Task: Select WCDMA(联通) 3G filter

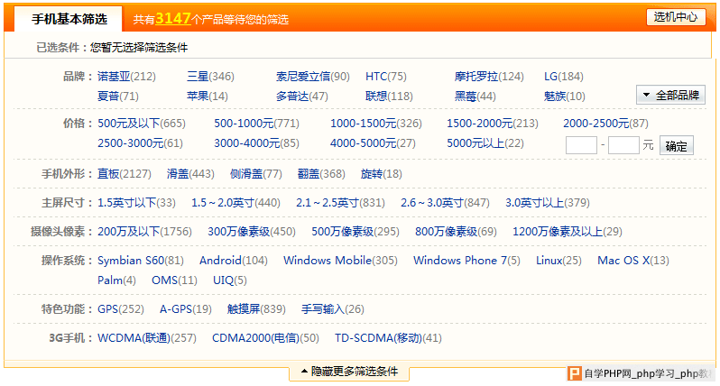Action: pos(134,338)
